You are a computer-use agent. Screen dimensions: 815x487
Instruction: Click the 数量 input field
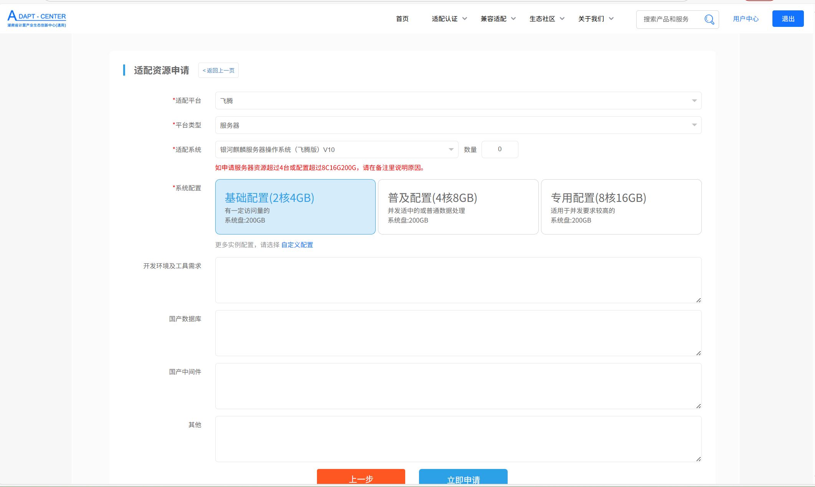[499, 149]
